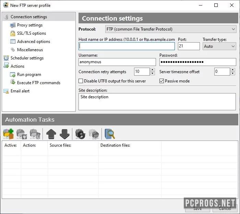Click the Actions arrow icon
Screen dimensions: 240x214
click(6, 65)
